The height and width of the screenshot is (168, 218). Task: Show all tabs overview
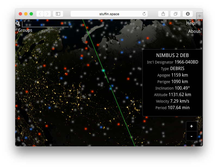coord(176,14)
